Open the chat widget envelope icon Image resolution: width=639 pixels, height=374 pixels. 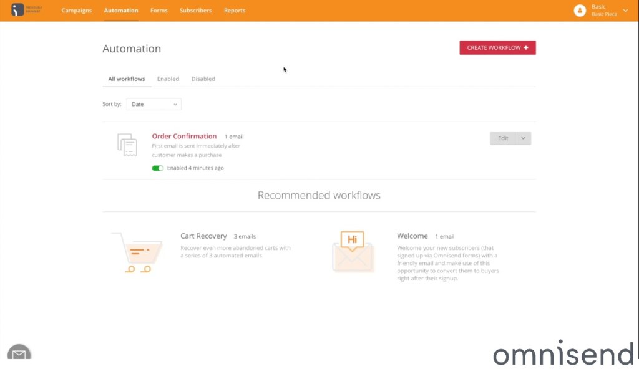click(x=19, y=354)
